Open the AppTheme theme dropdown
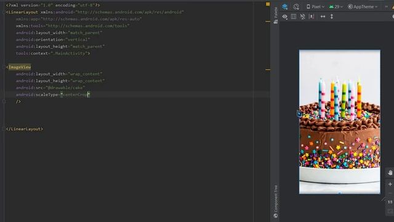 click(x=363, y=7)
